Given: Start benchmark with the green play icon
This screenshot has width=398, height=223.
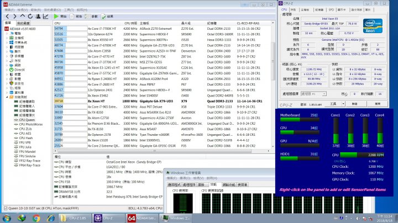Looking at the screenshot, I should coord(56,17).
